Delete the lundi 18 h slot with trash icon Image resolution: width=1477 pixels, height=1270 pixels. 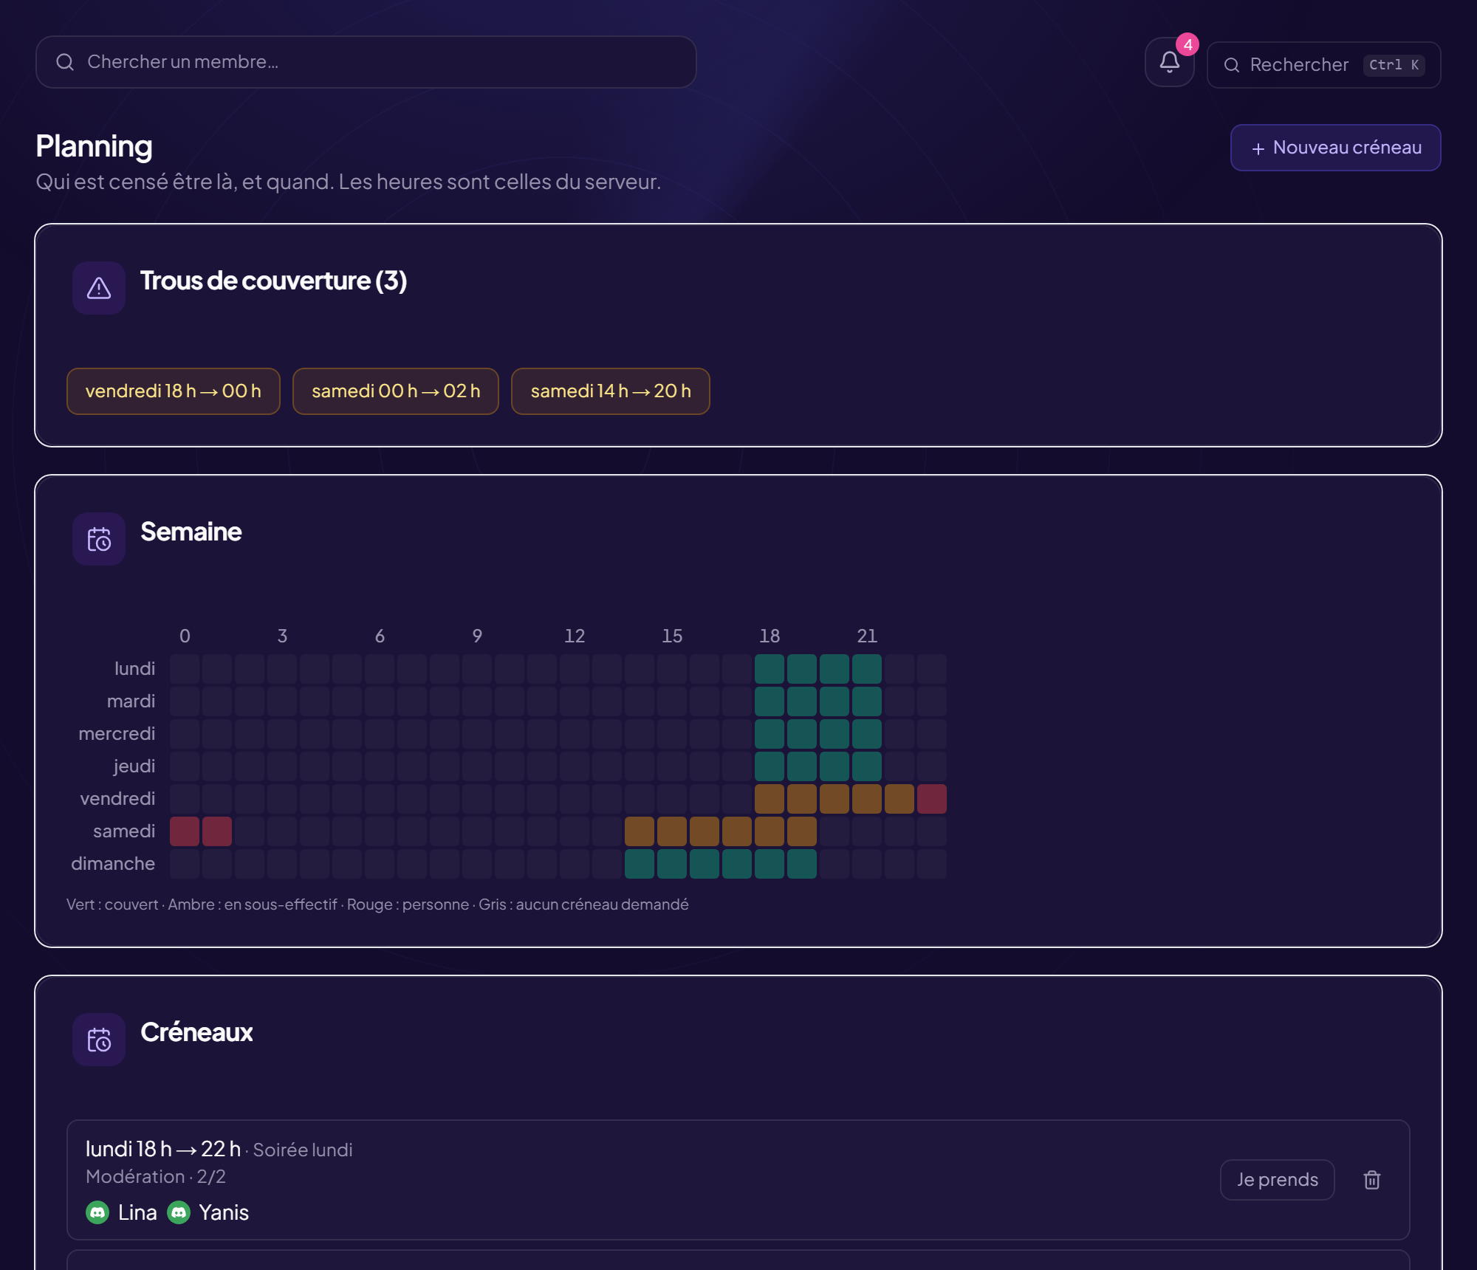(x=1372, y=1180)
